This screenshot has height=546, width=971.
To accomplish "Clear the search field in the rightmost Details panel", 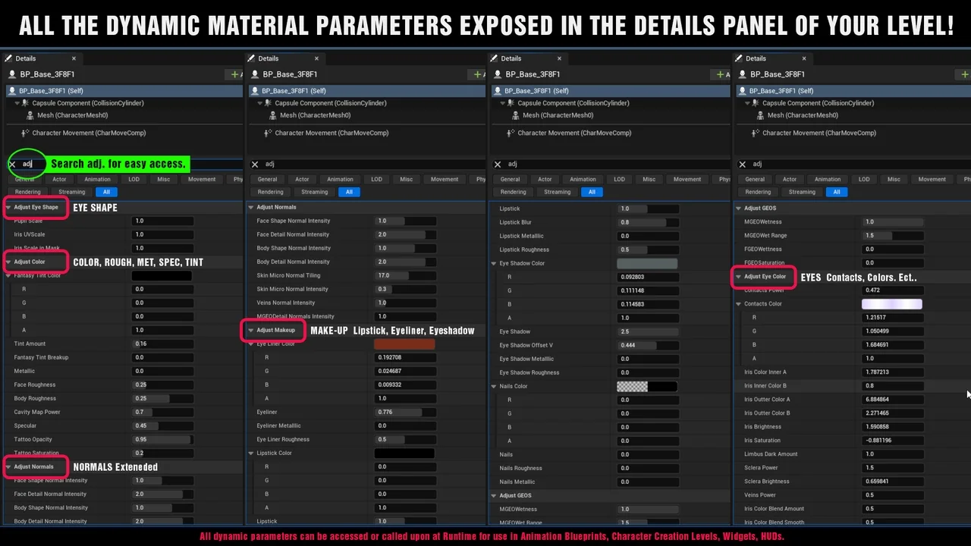I will tap(743, 164).
